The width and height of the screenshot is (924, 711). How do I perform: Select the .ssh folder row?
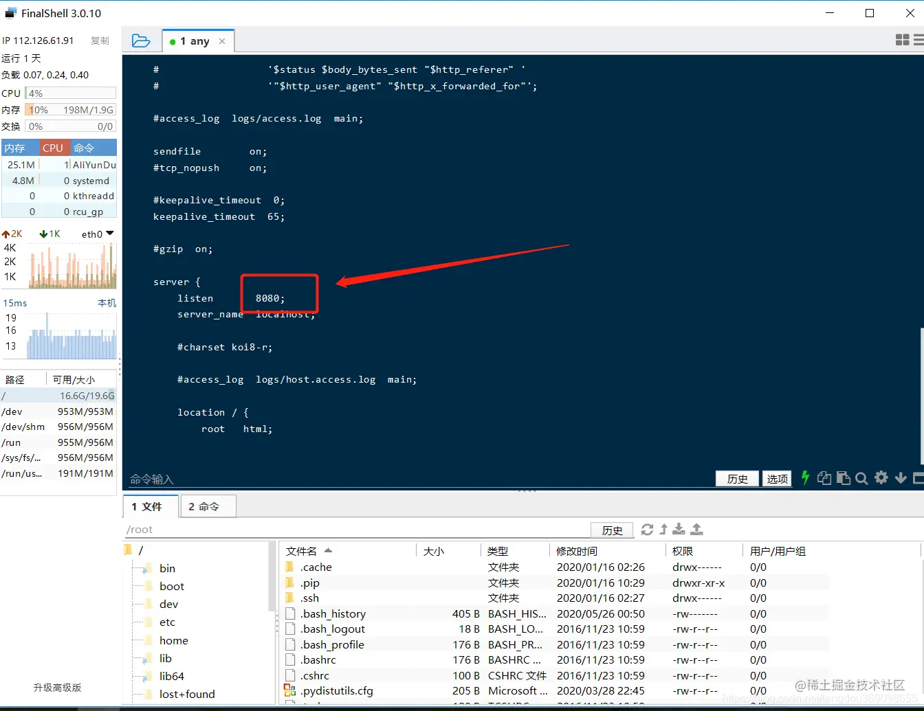click(555, 598)
